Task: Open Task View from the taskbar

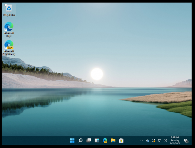Action: click(x=89, y=140)
